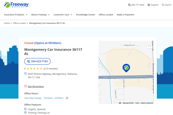
Task: Expand the About Freeway menu
Action: click(x=40, y=15)
